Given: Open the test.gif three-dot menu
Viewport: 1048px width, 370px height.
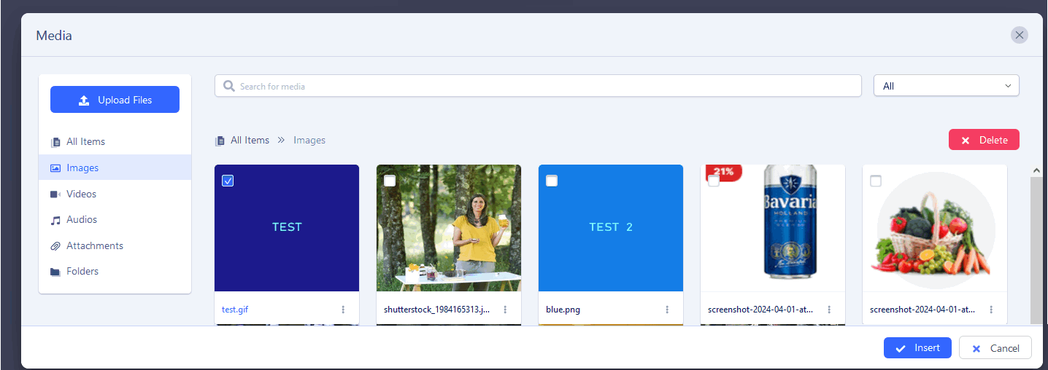Looking at the screenshot, I should pyautogui.click(x=343, y=310).
